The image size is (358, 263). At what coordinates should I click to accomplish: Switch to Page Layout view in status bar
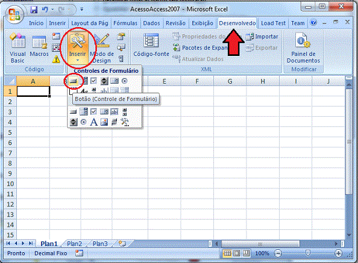[236, 253]
